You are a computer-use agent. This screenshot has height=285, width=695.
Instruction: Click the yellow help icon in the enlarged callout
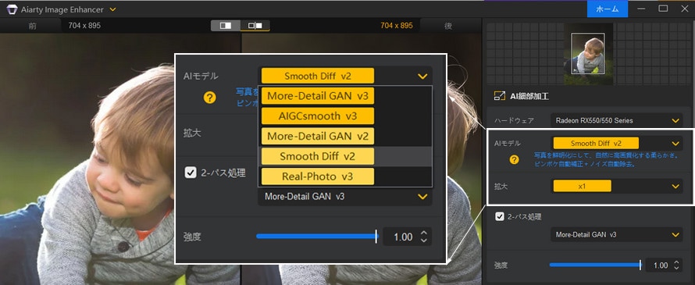209,98
